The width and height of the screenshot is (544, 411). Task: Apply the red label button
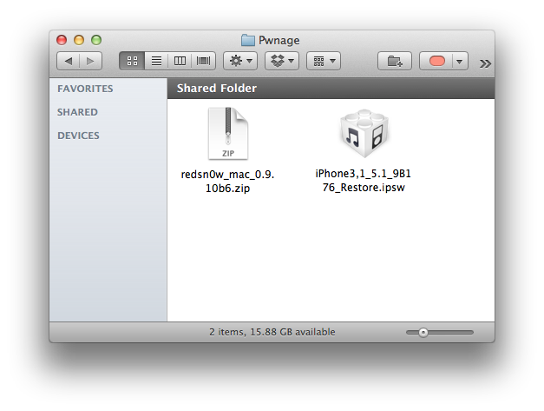pos(436,61)
